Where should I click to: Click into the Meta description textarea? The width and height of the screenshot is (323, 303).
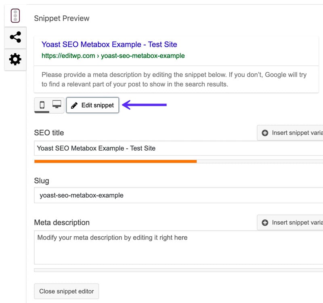(178, 247)
